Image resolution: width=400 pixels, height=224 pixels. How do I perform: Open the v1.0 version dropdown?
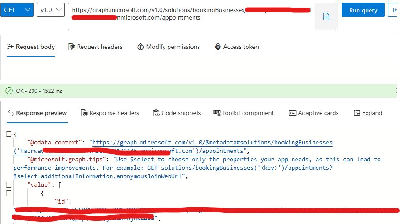pos(51,10)
